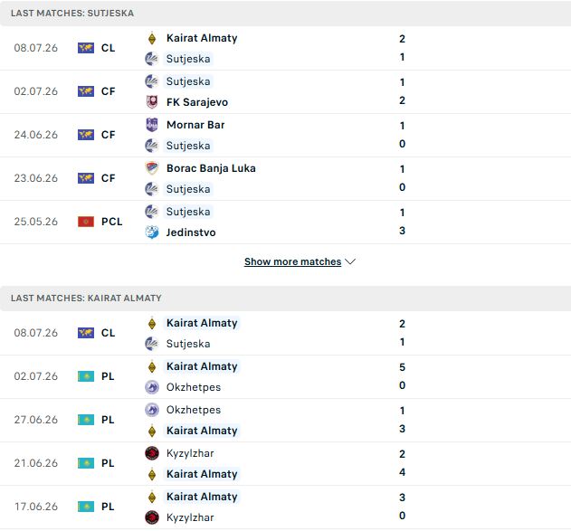This screenshot has width=571, height=531.
Task: Open 27.06.26 Okzhetpes vs Kairat score
Action: coord(402,420)
